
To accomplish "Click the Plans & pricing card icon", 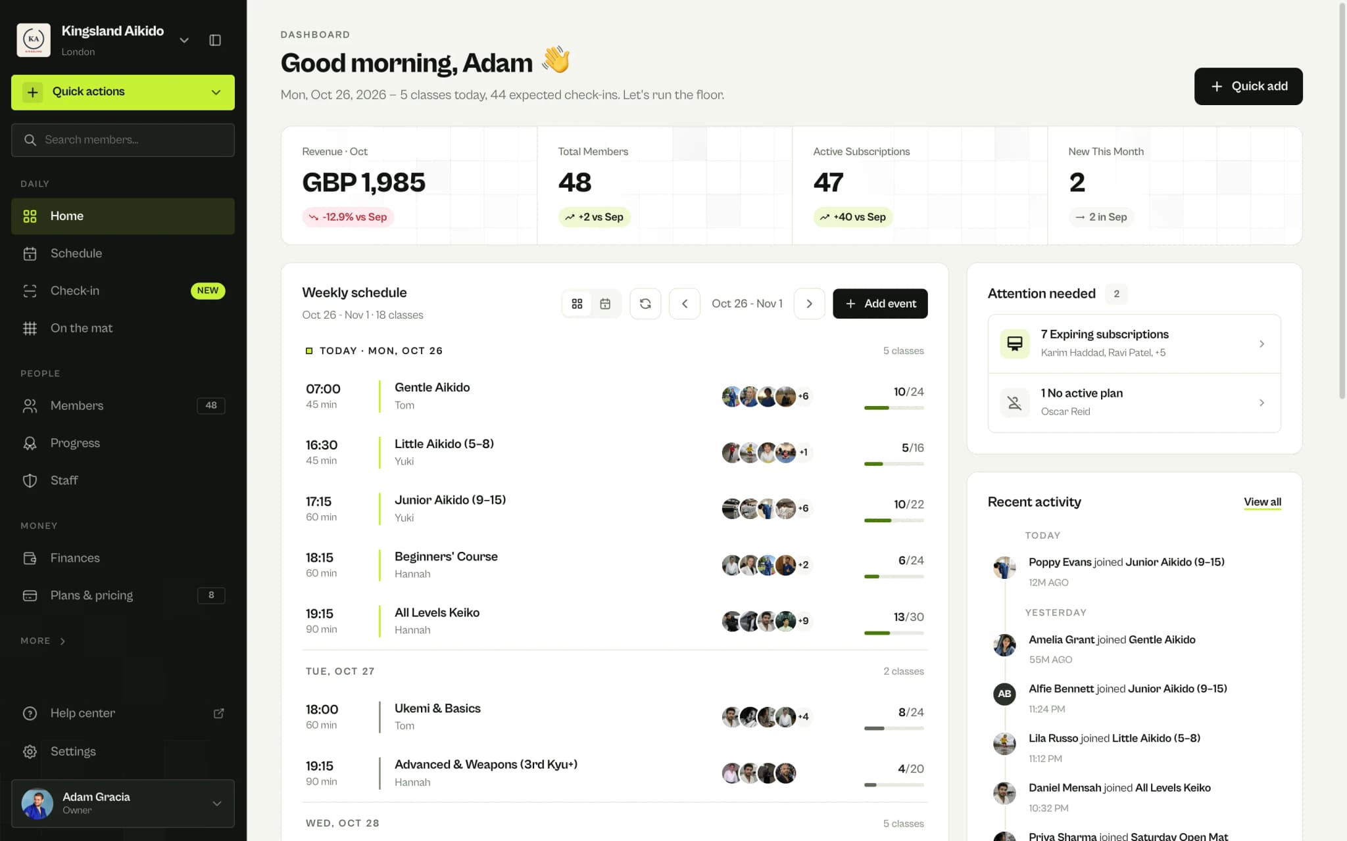I will [30, 596].
